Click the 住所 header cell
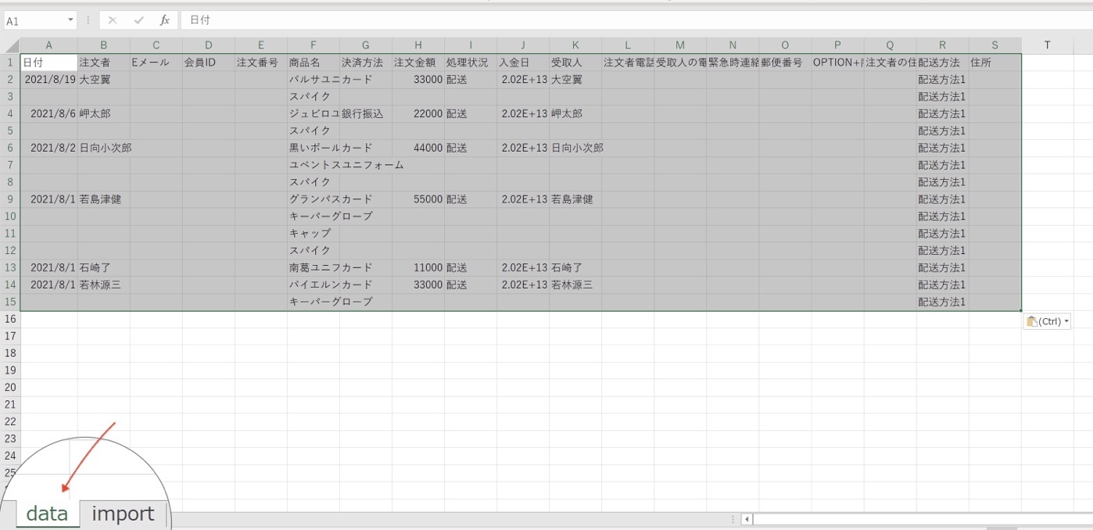1093x530 pixels. (x=994, y=63)
